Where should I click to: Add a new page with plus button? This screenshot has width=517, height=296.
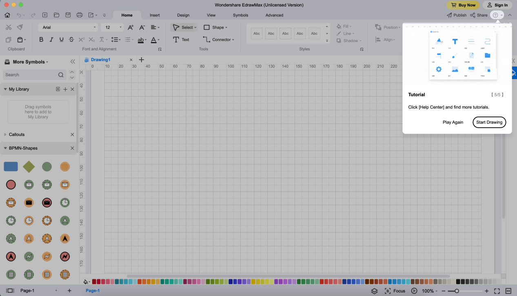click(x=69, y=291)
